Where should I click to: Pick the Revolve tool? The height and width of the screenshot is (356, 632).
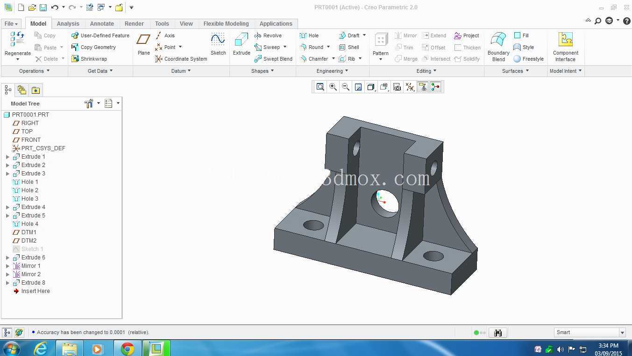(268, 35)
